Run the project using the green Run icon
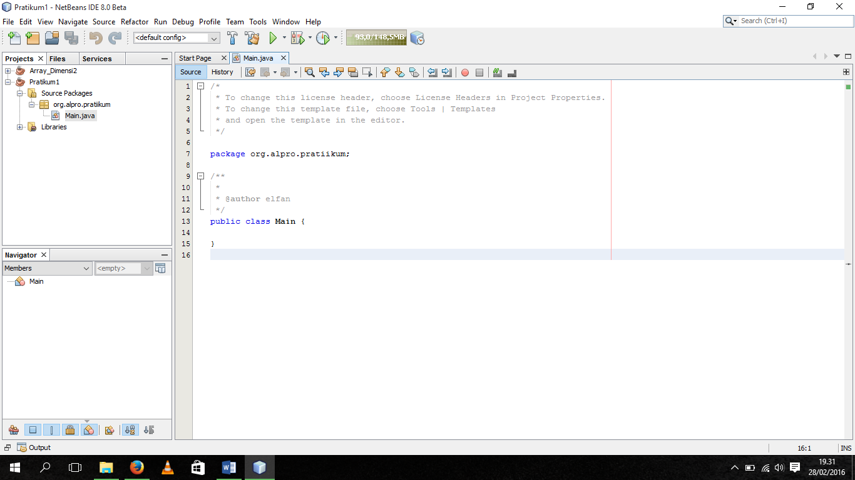This screenshot has width=855, height=480. 274,37
